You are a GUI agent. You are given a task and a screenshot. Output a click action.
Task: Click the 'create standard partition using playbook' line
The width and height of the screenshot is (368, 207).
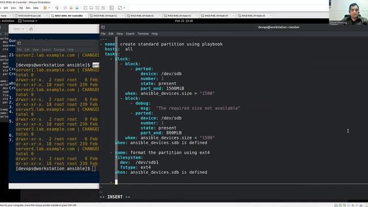[x=171, y=44]
